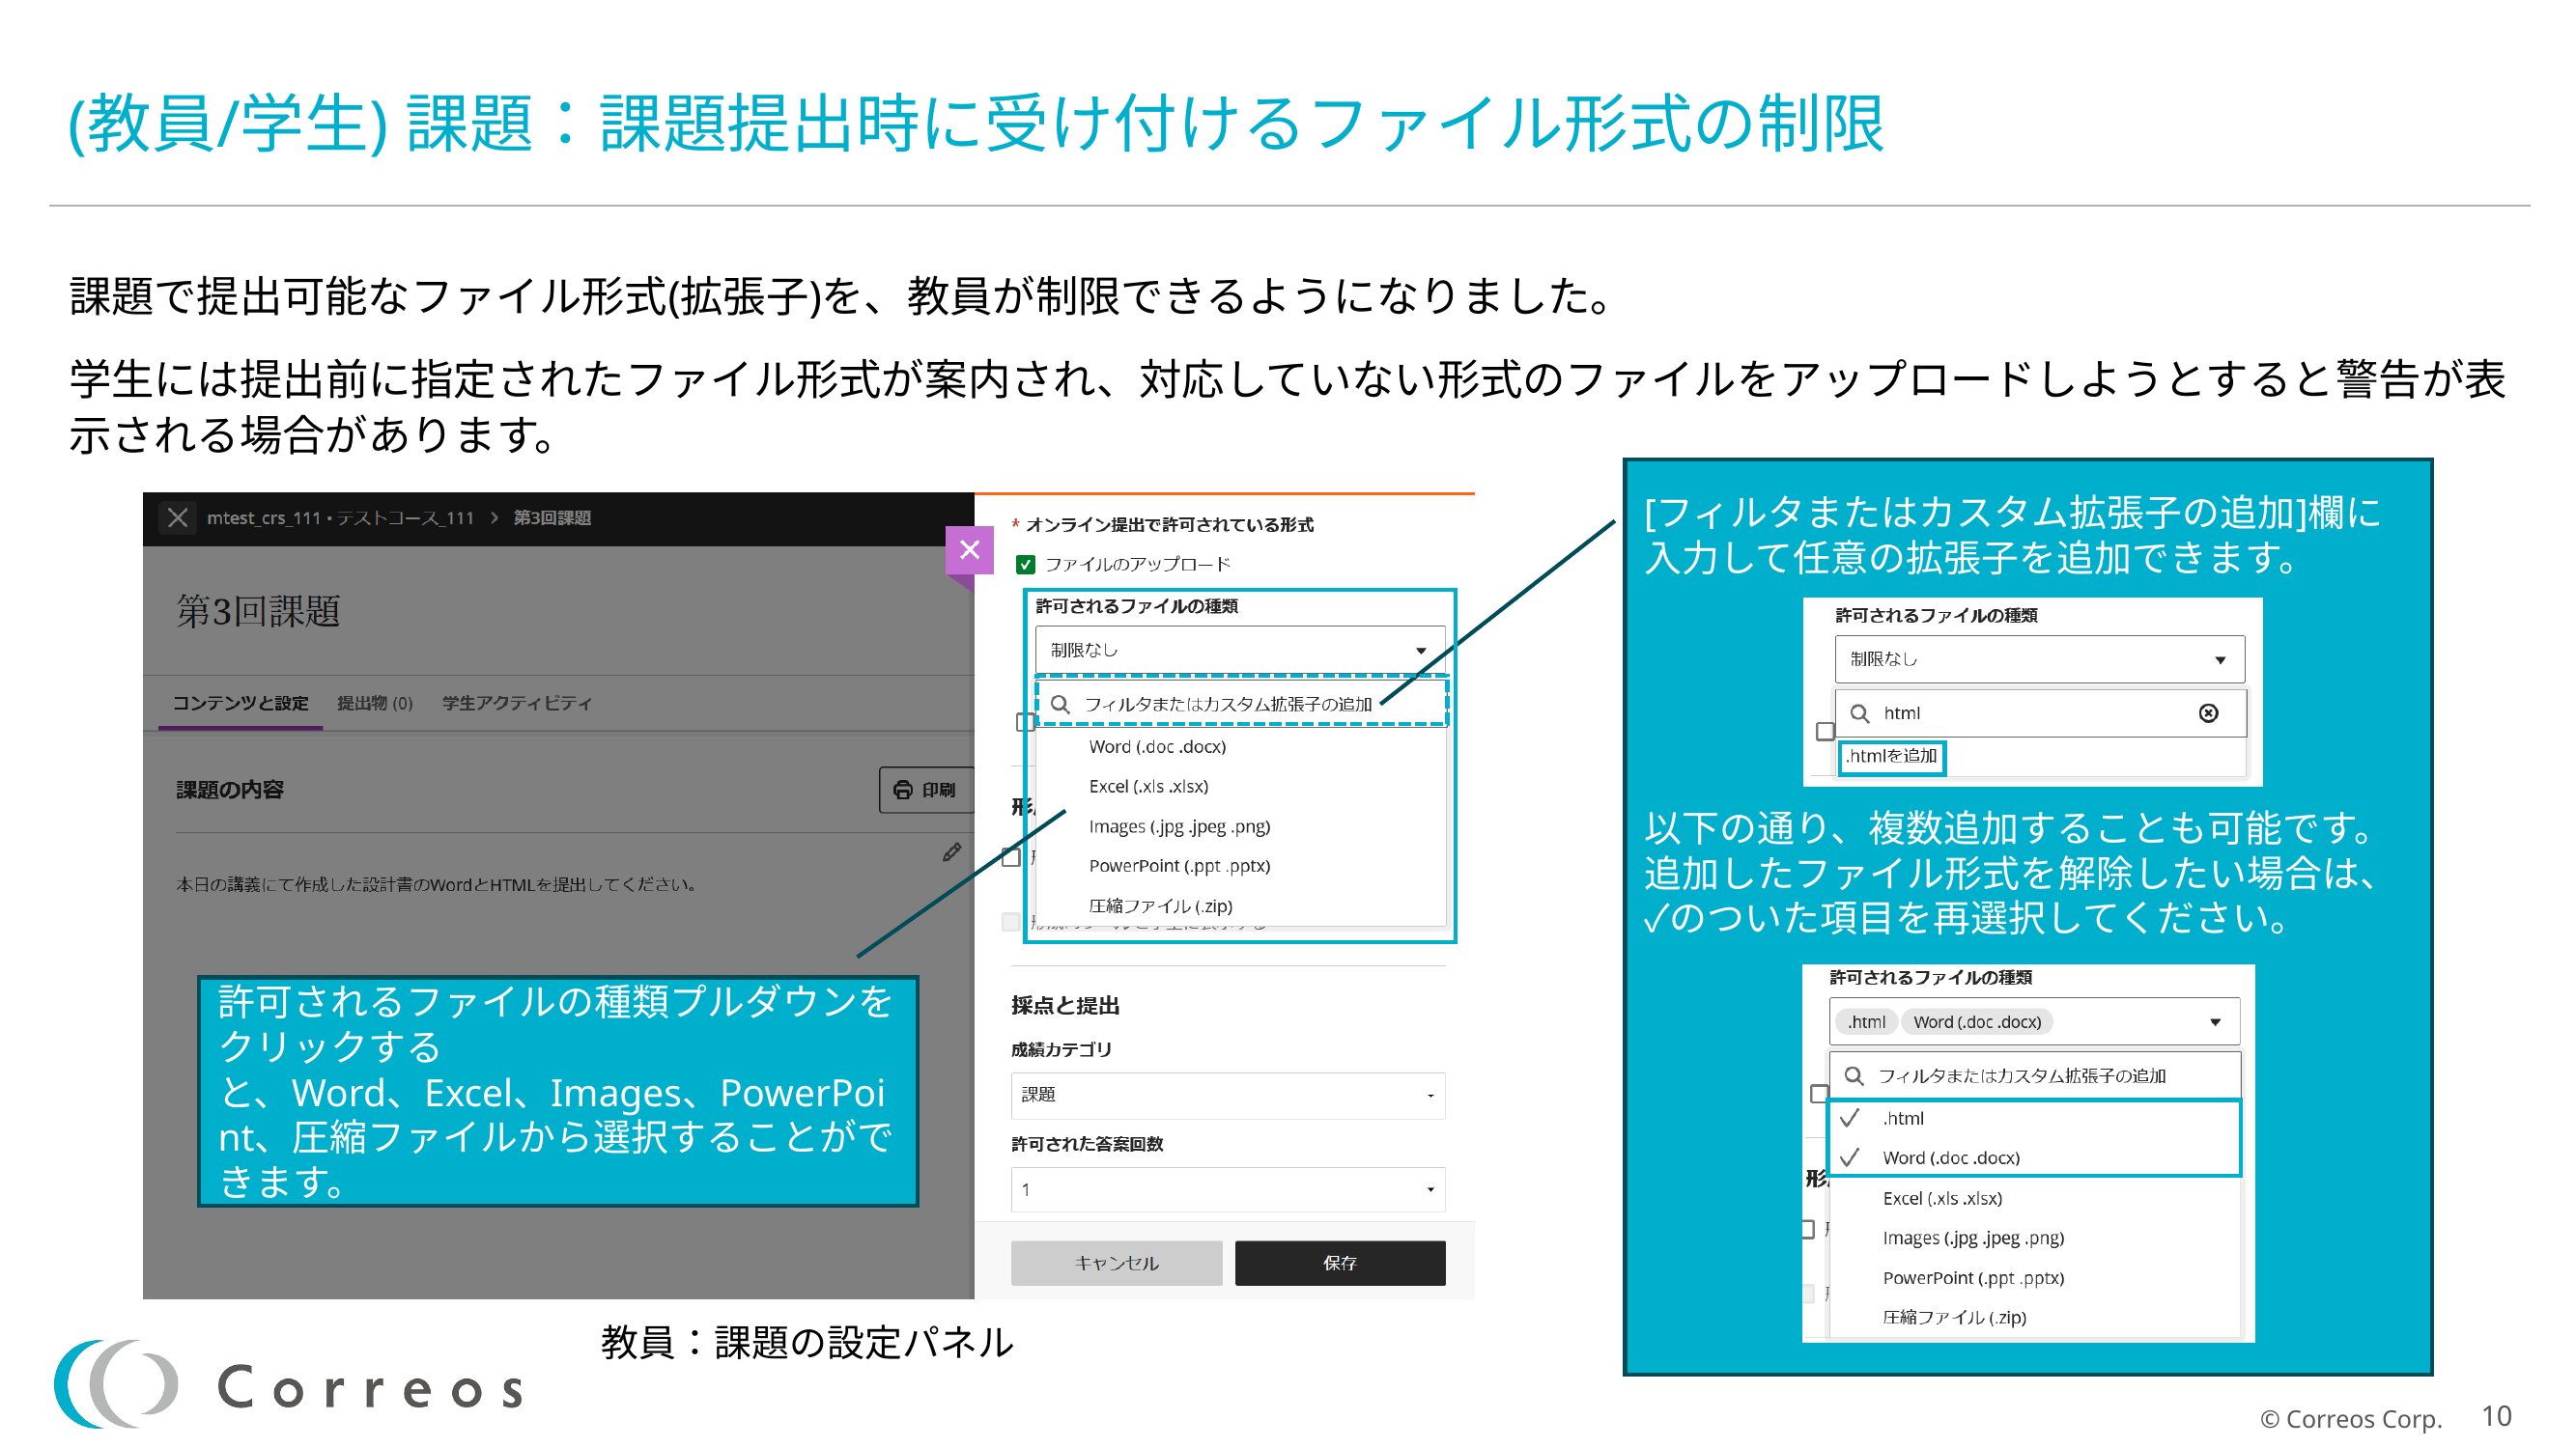Click the Word (.doc .docx) chip in the dropdown

click(x=1977, y=1021)
